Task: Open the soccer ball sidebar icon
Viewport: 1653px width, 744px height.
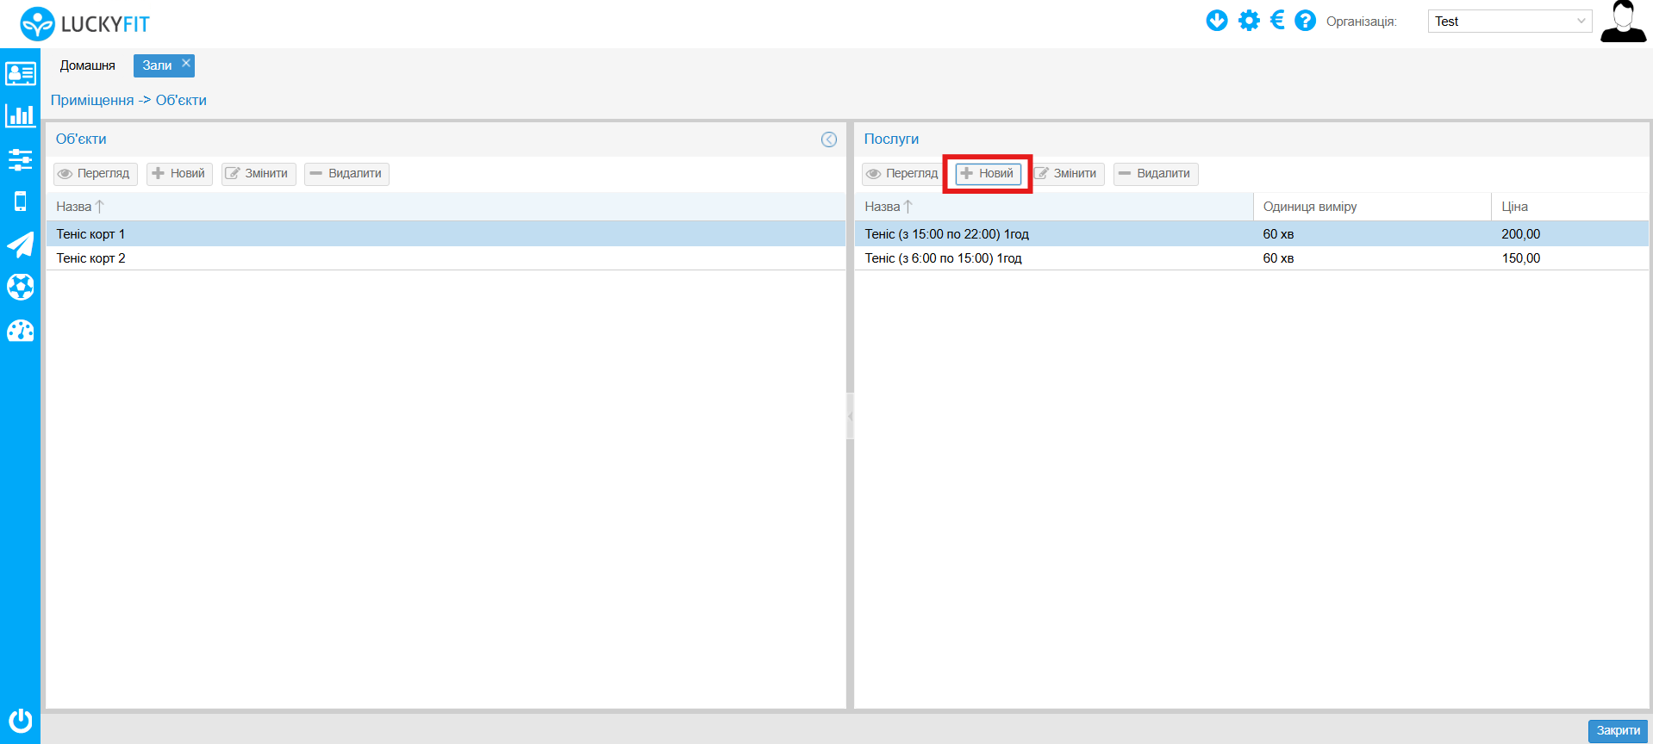Action: coord(20,287)
